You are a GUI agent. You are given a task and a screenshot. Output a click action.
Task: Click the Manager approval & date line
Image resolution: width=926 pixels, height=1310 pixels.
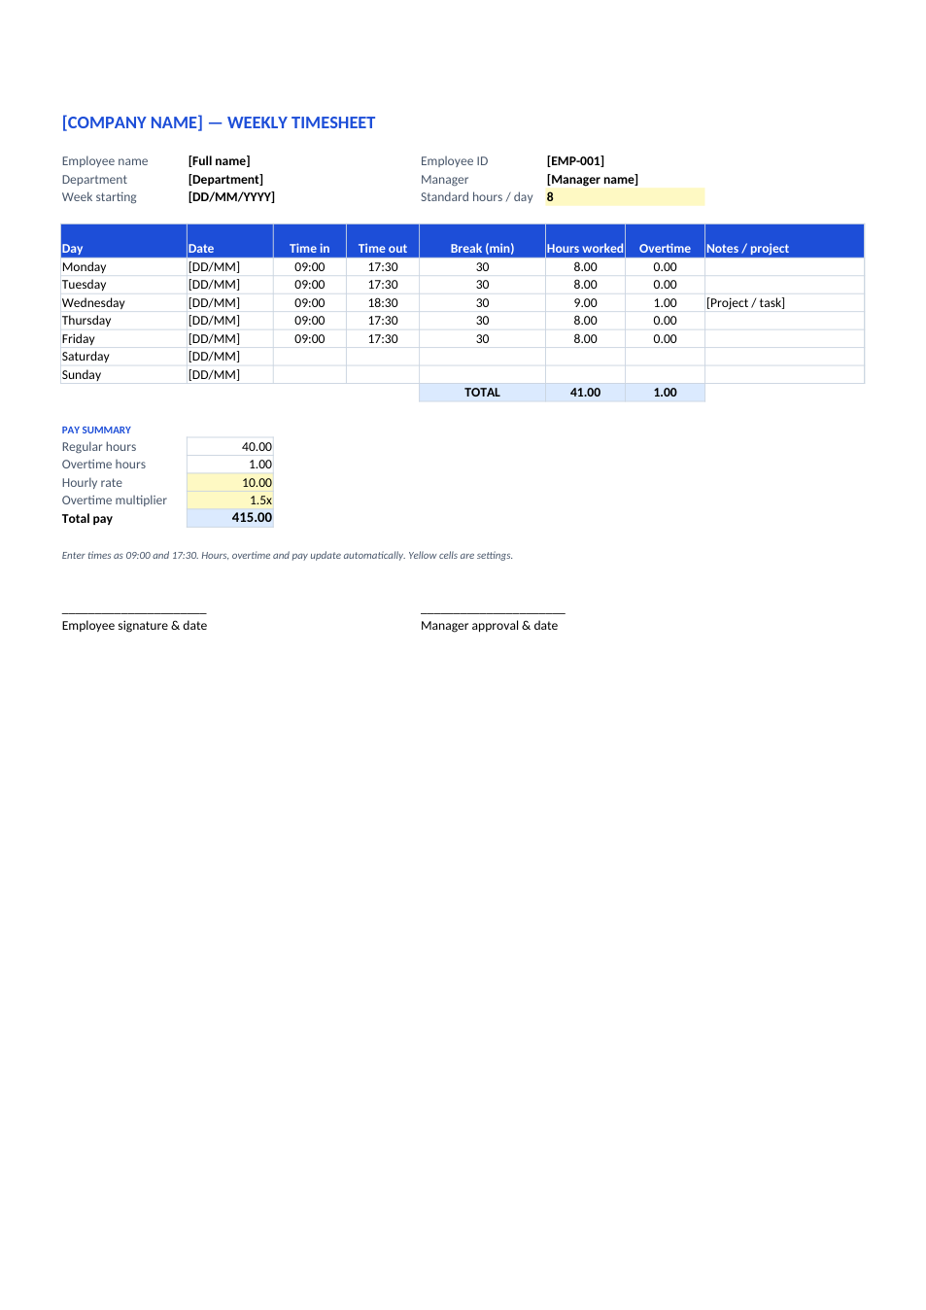(489, 626)
